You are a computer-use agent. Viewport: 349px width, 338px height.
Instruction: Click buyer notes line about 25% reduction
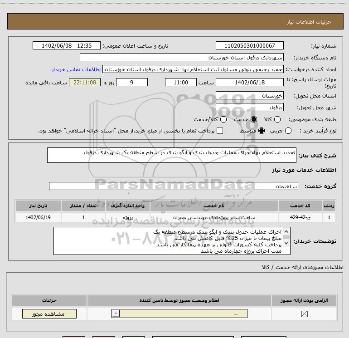(x=228, y=238)
